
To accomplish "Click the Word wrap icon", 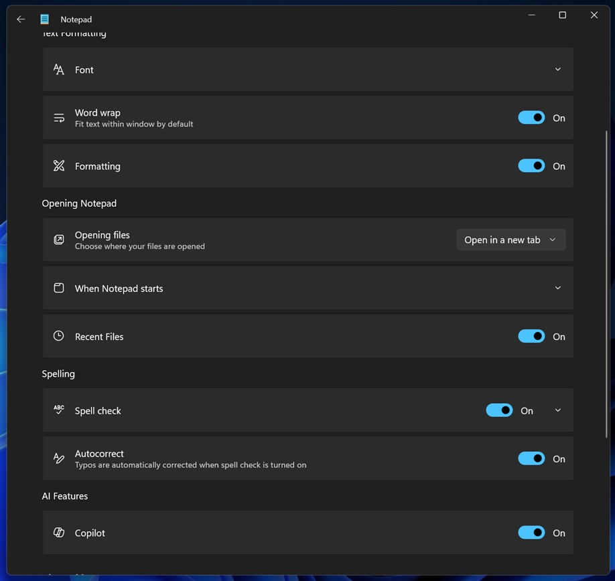I will (58, 117).
